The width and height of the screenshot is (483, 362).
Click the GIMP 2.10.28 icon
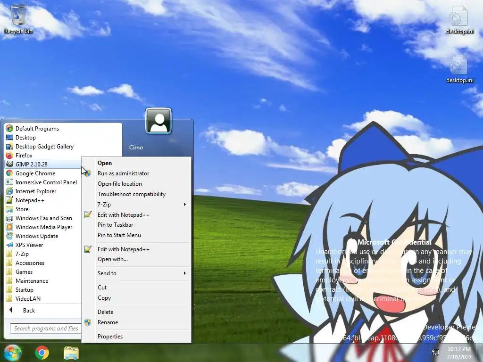[9, 164]
